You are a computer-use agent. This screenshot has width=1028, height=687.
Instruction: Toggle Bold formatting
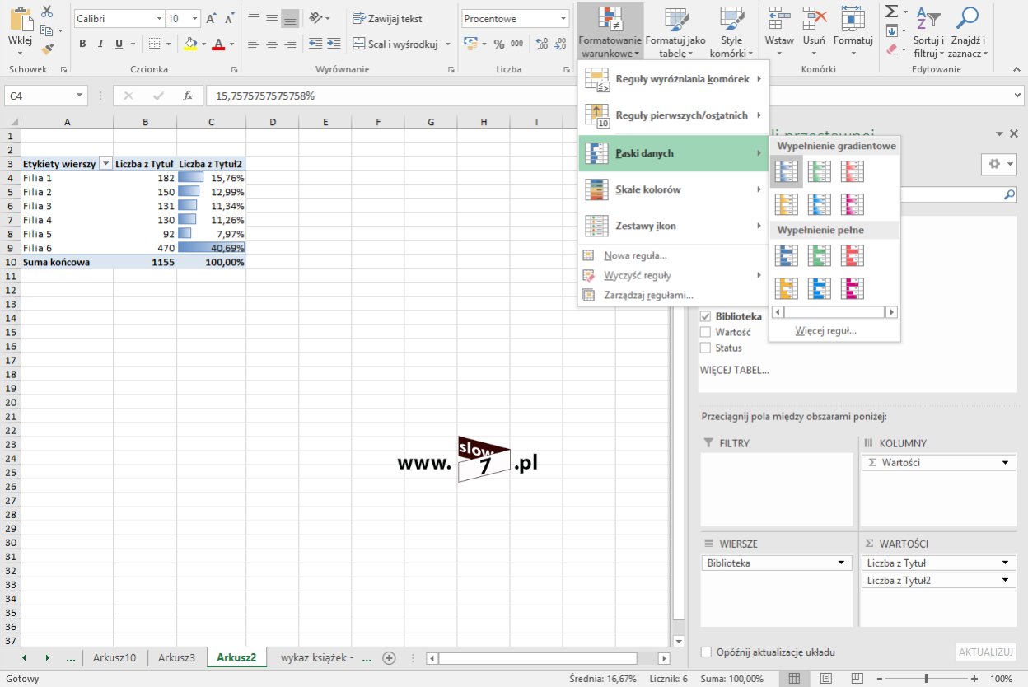pyautogui.click(x=82, y=44)
